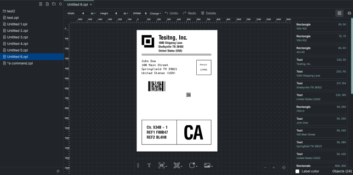Toggle the side panel layout icon
This screenshot has height=175, width=353.
tap(340, 13)
